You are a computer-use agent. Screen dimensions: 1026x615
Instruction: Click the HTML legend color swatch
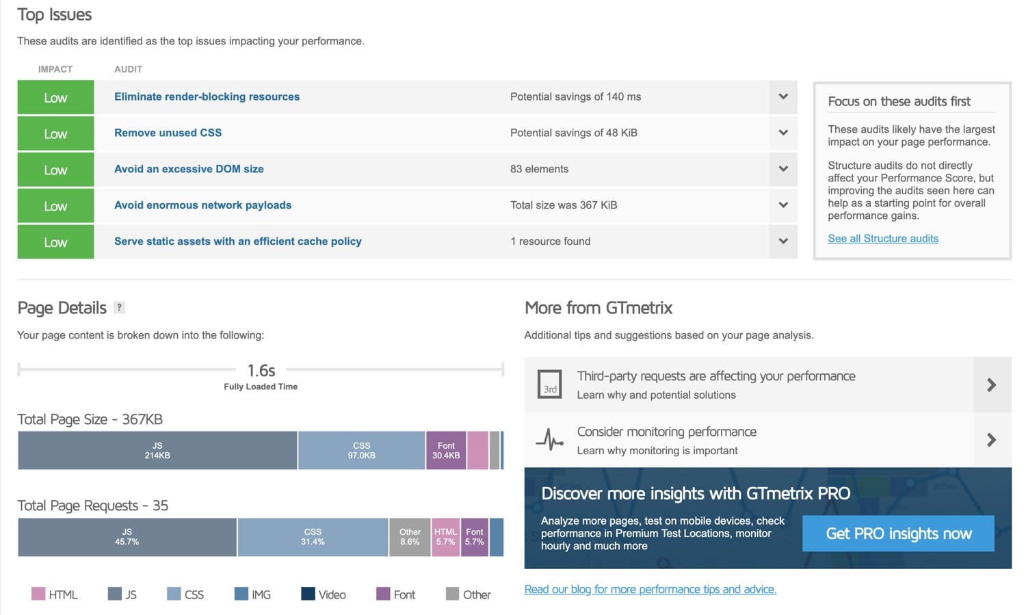click(38, 594)
